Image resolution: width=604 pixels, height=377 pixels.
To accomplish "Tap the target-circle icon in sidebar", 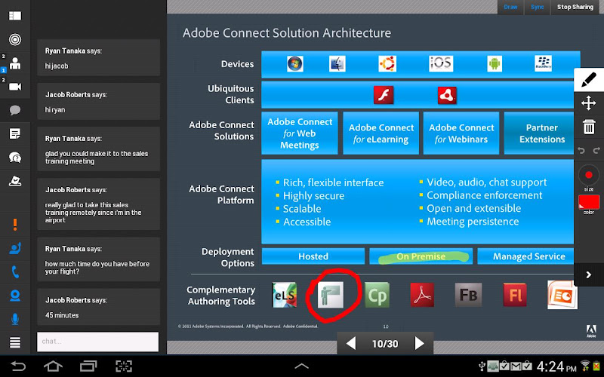I will 15,39.
